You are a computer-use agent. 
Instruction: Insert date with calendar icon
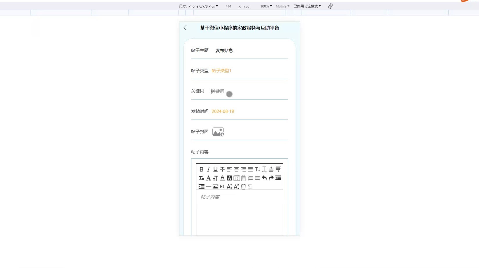click(x=236, y=178)
